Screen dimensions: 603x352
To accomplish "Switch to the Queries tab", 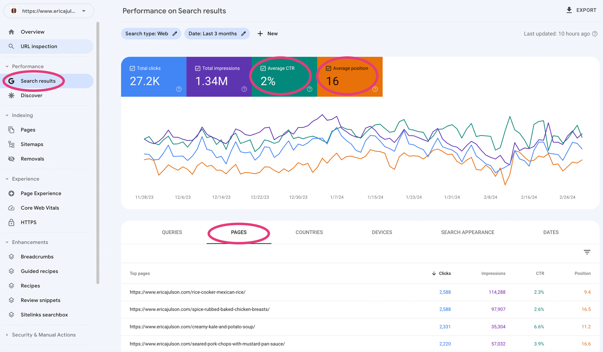I will [172, 232].
